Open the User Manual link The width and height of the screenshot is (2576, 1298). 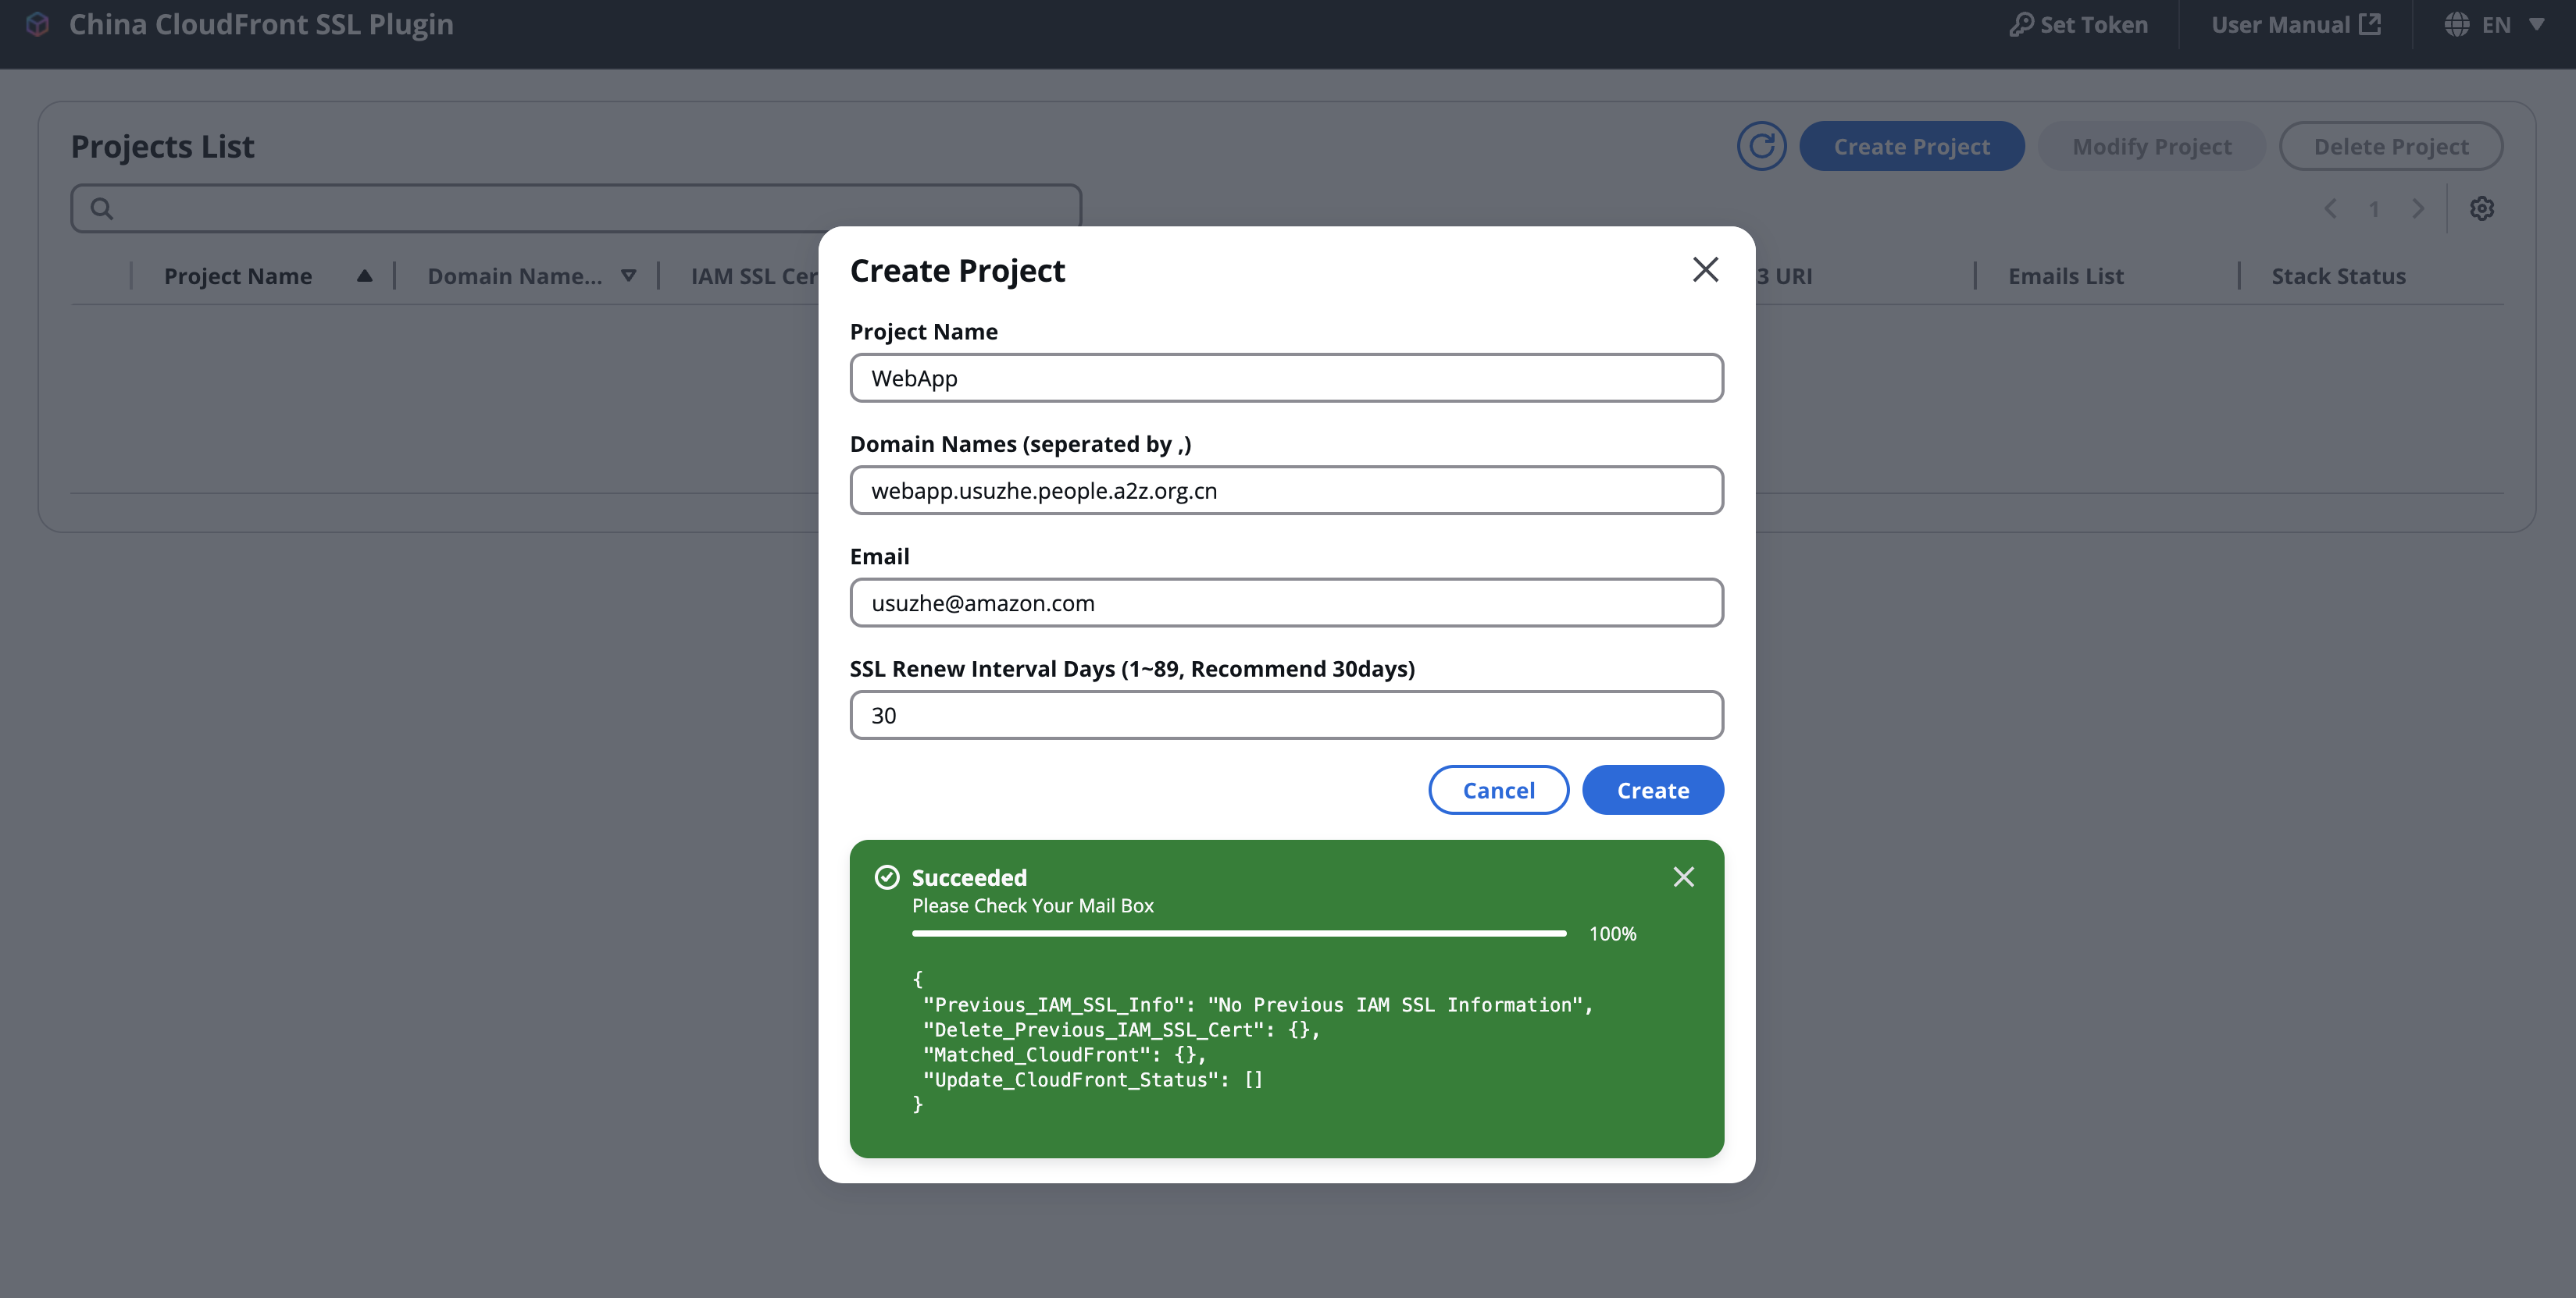[x=2295, y=25]
